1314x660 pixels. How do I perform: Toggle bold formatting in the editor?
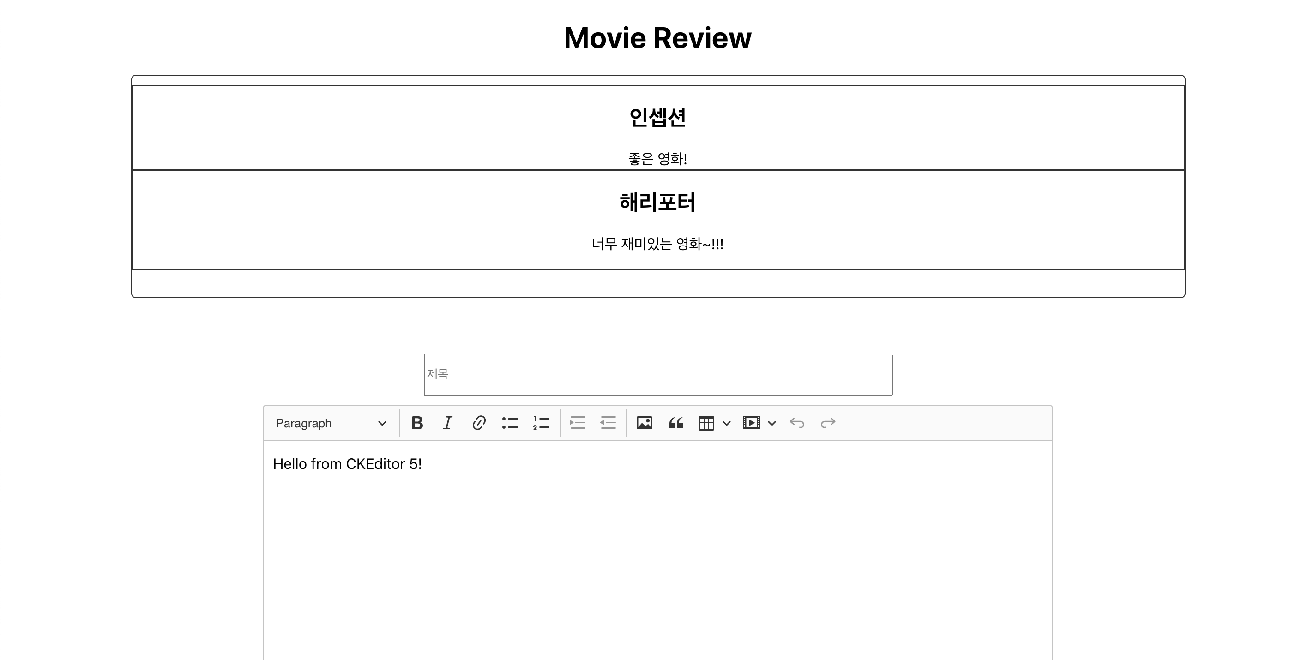tap(417, 423)
